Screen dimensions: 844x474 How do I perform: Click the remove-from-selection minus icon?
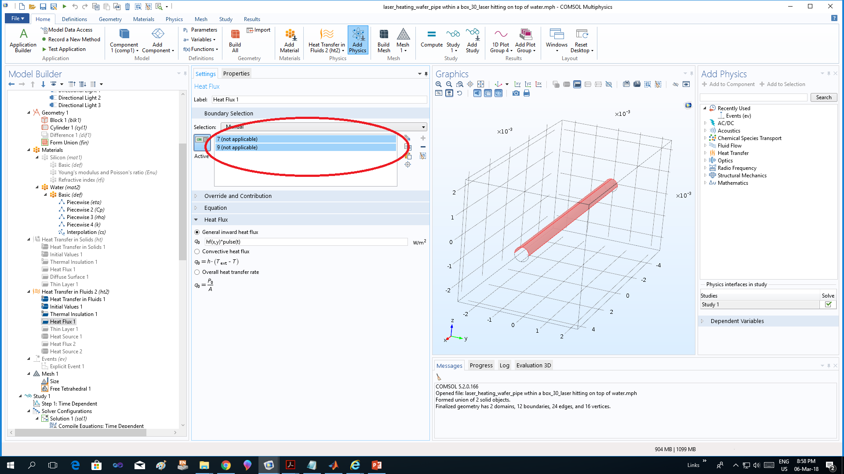[x=423, y=147]
